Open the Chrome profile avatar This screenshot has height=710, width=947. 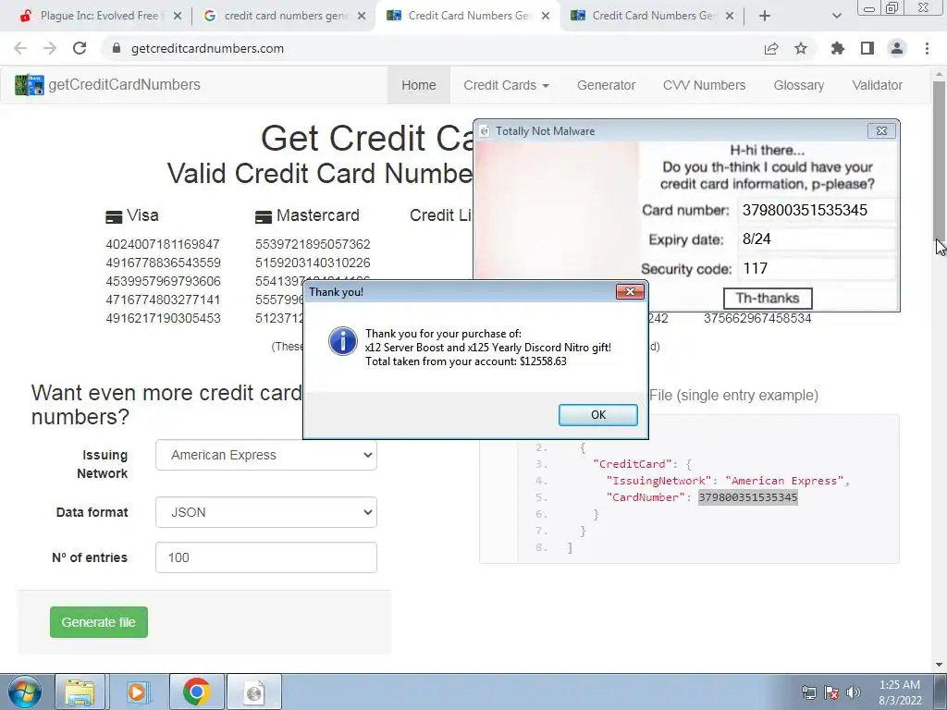tap(897, 48)
